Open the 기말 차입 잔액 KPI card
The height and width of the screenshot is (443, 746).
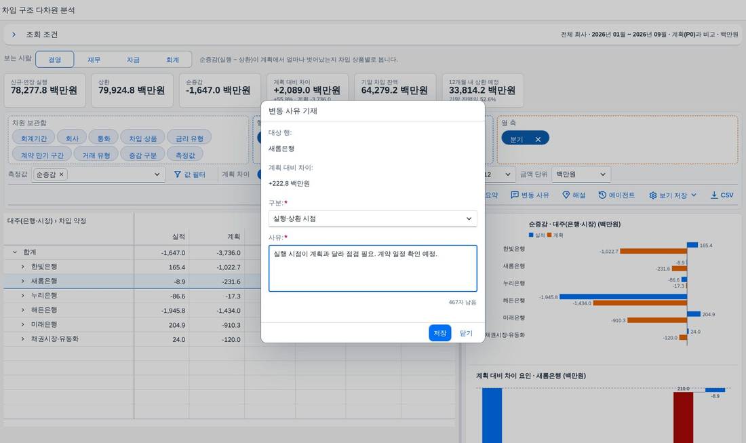coord(395,90)
